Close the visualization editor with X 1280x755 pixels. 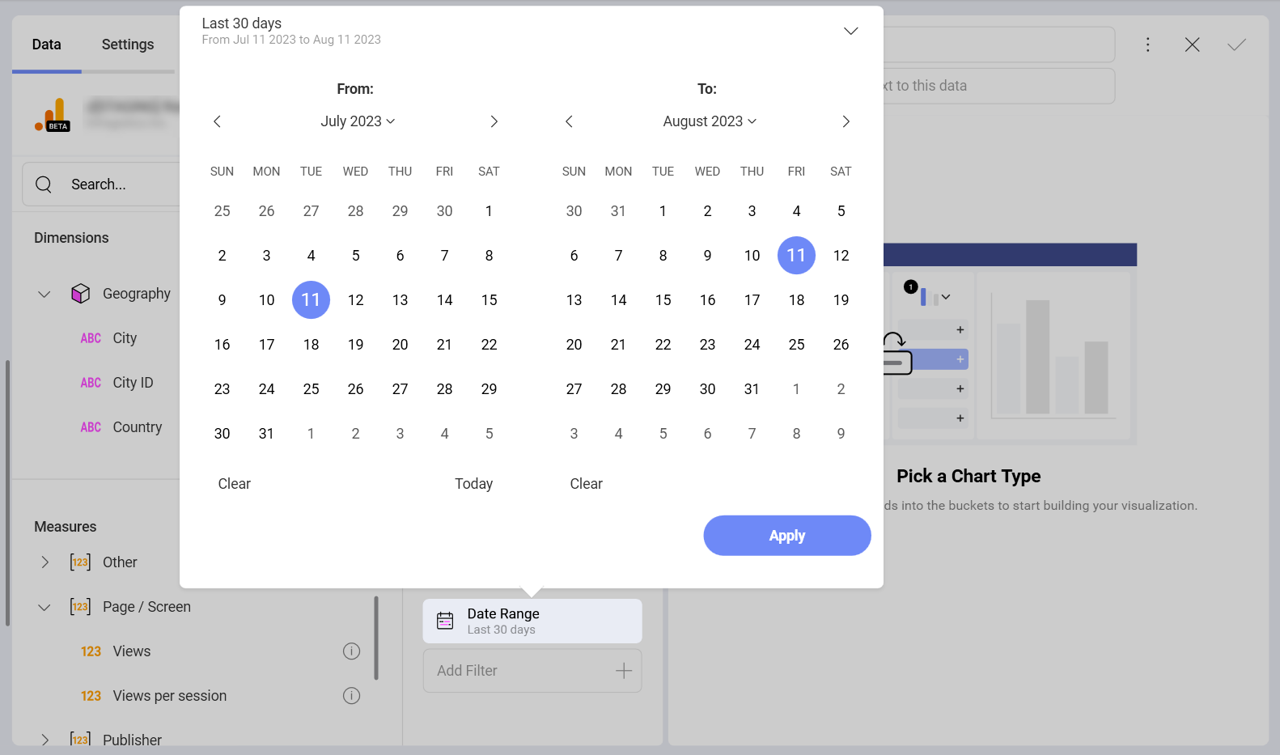click(x=1192, y=45)
